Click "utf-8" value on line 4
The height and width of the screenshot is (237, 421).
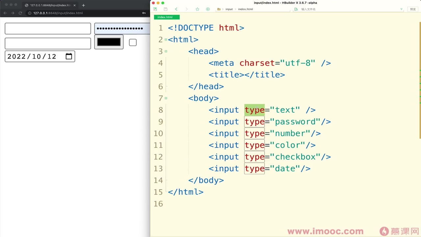[x=298, y=63]
